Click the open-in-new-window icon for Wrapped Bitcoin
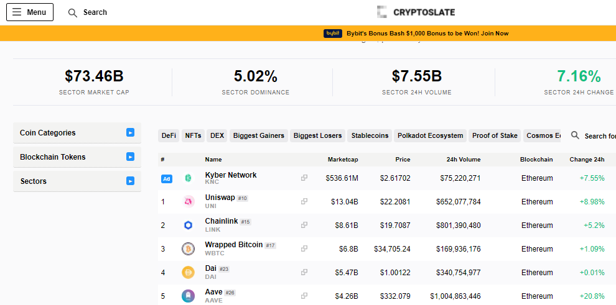Viewport: 616px width, 305px height. point(304,248)
